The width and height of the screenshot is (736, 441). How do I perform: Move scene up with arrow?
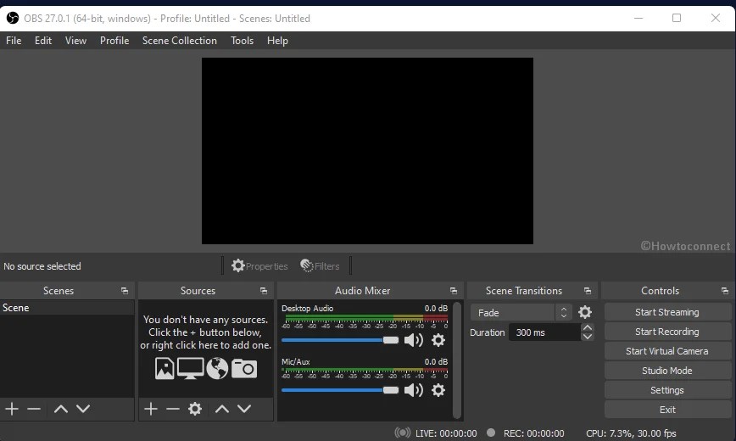(60, 409)
